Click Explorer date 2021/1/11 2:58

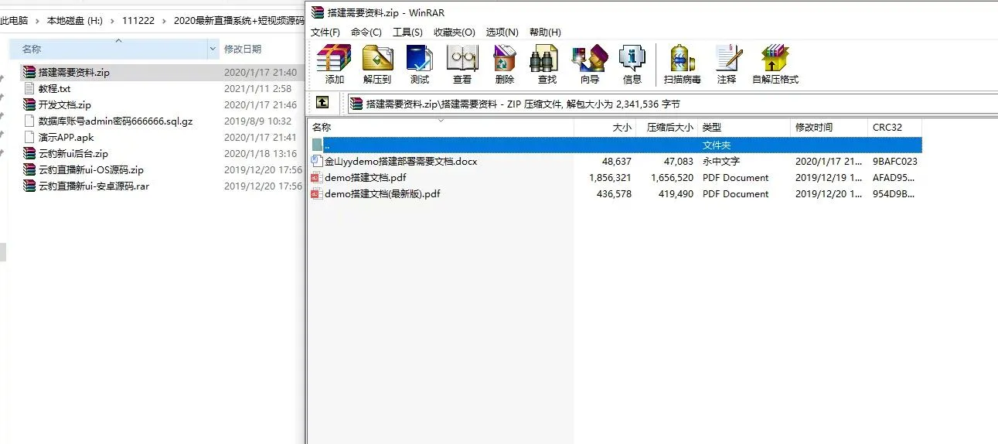pyautogui.click(x=257, y=88)
